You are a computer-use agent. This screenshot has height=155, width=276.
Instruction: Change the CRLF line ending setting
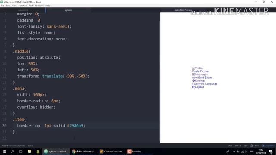coord(230,146)
